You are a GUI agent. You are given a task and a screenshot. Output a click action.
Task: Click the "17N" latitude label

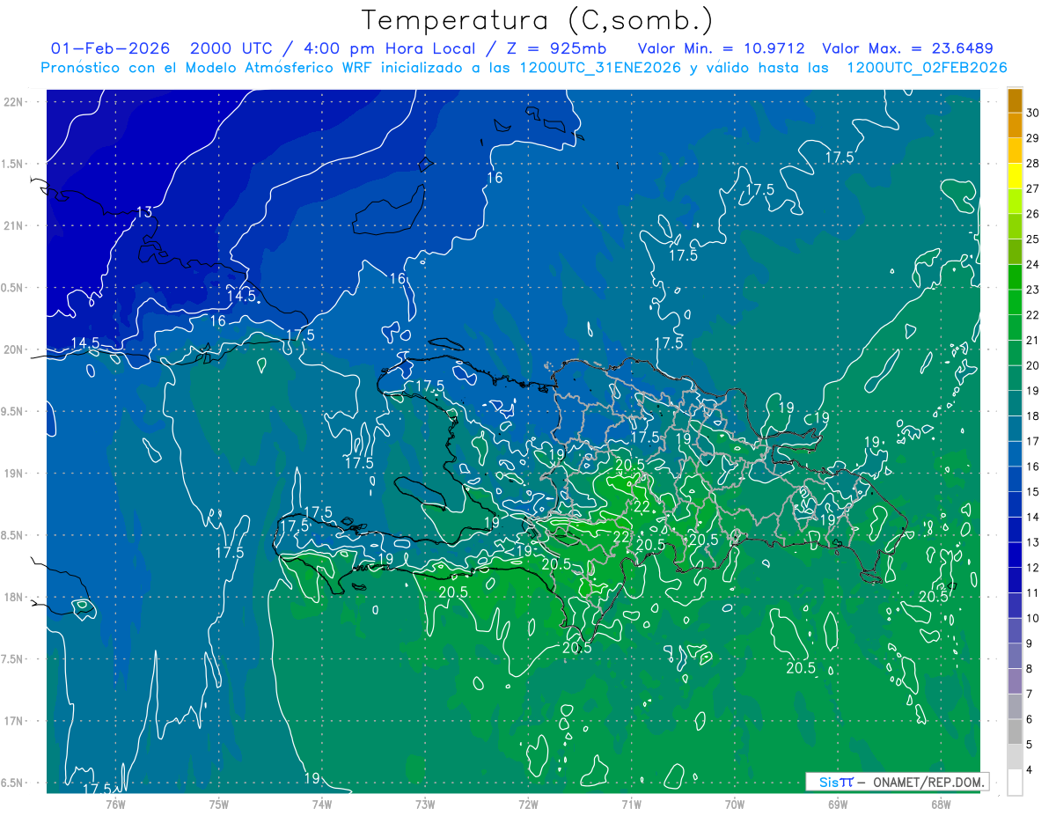click(13, 721)
